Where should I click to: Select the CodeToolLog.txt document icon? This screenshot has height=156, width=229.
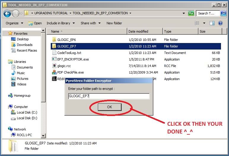(x=54, y=53)
